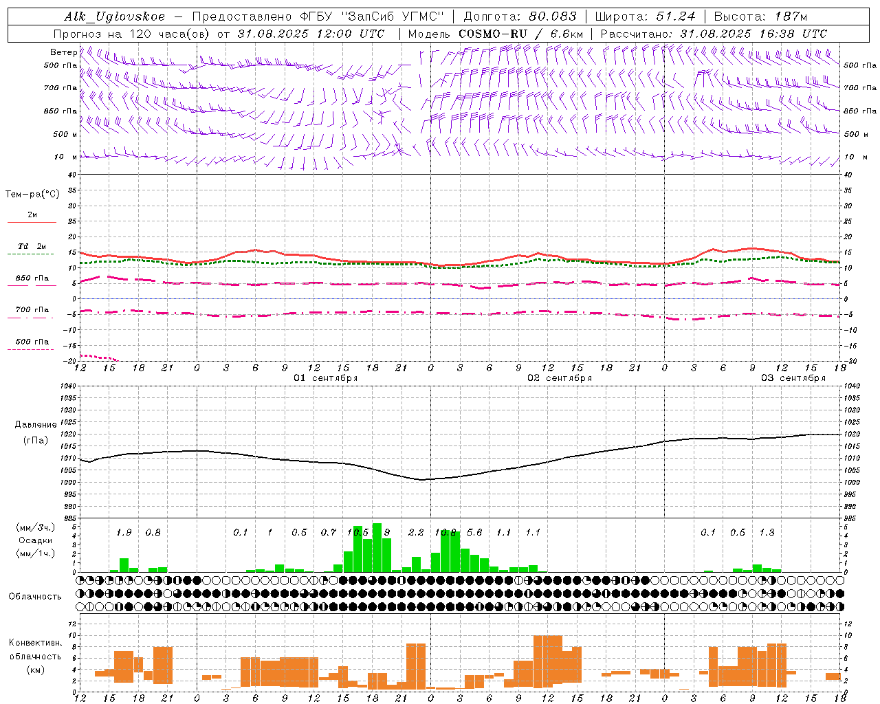This screenshot has width=880, height=704.
Task: Click the 0.8 precipitation amount
Action: point(153,532)
